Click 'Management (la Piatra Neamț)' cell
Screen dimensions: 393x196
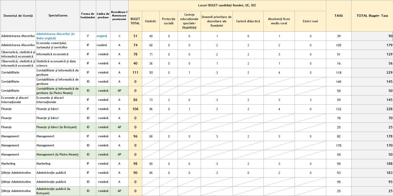[58, 154]
